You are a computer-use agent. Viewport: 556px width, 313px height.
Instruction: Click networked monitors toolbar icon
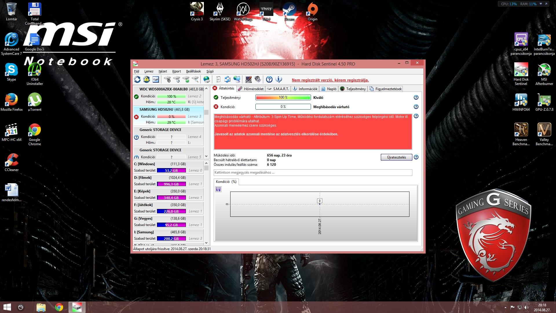(x=237, y=79)
